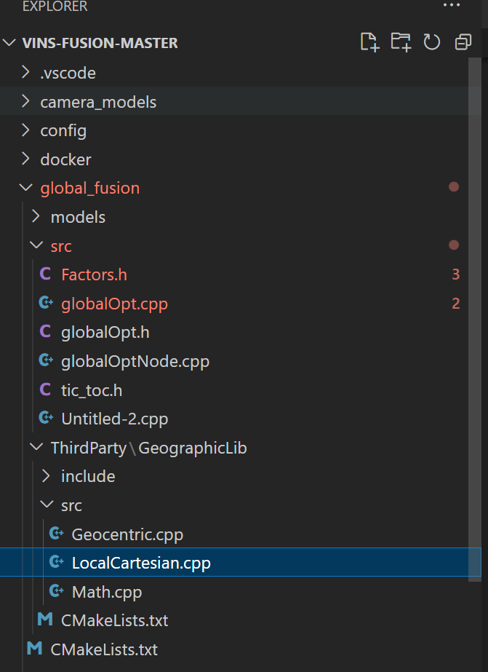Click the New Folder icon

pyautogui.click(x=401, y=42)
